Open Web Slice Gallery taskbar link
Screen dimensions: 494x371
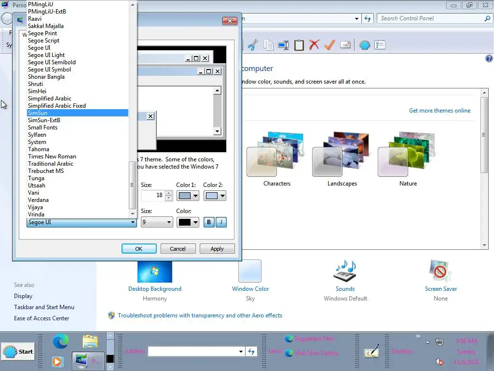point(311,353)
